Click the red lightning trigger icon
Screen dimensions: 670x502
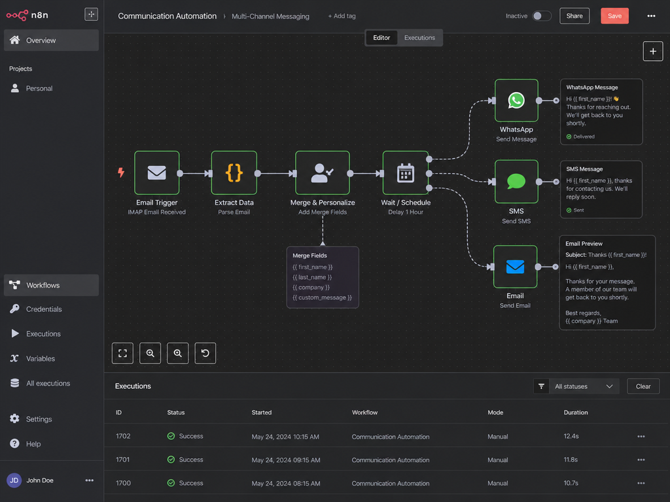(121, 173)
